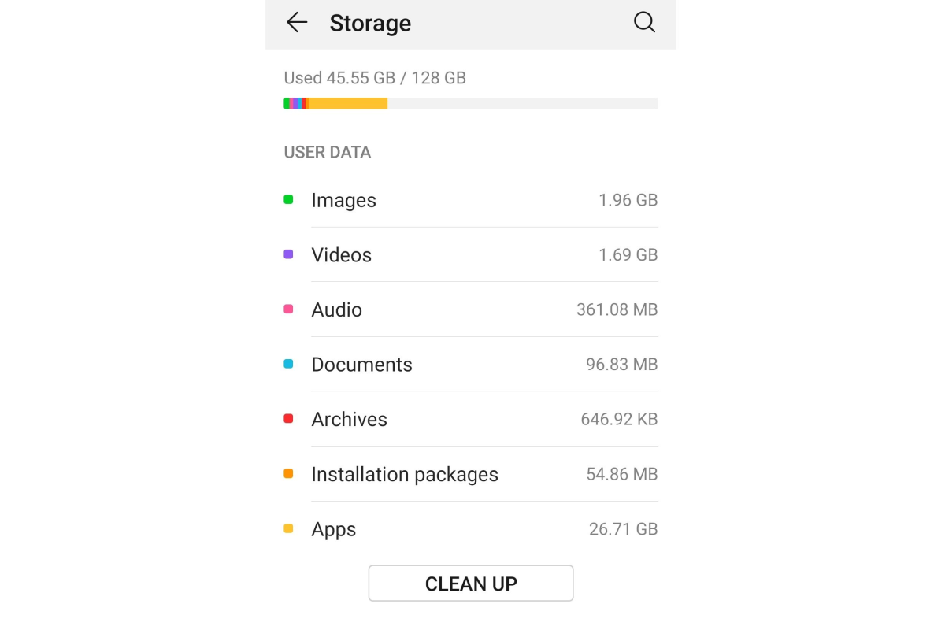Click the green Images color dot
The image size is (945, 630).
click(288, 200)
